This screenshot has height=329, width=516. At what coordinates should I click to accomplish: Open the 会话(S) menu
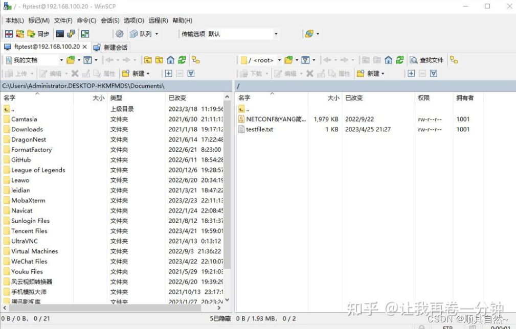(109, 20)
